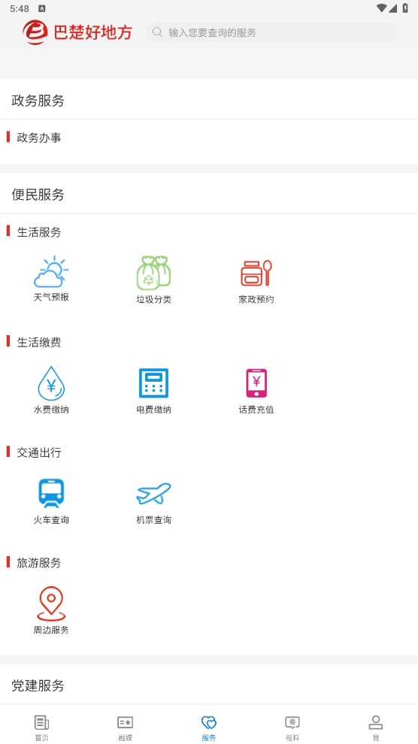Select the 水费缴纳 water bill icon

pyautogui.click(x=51, y=383)
